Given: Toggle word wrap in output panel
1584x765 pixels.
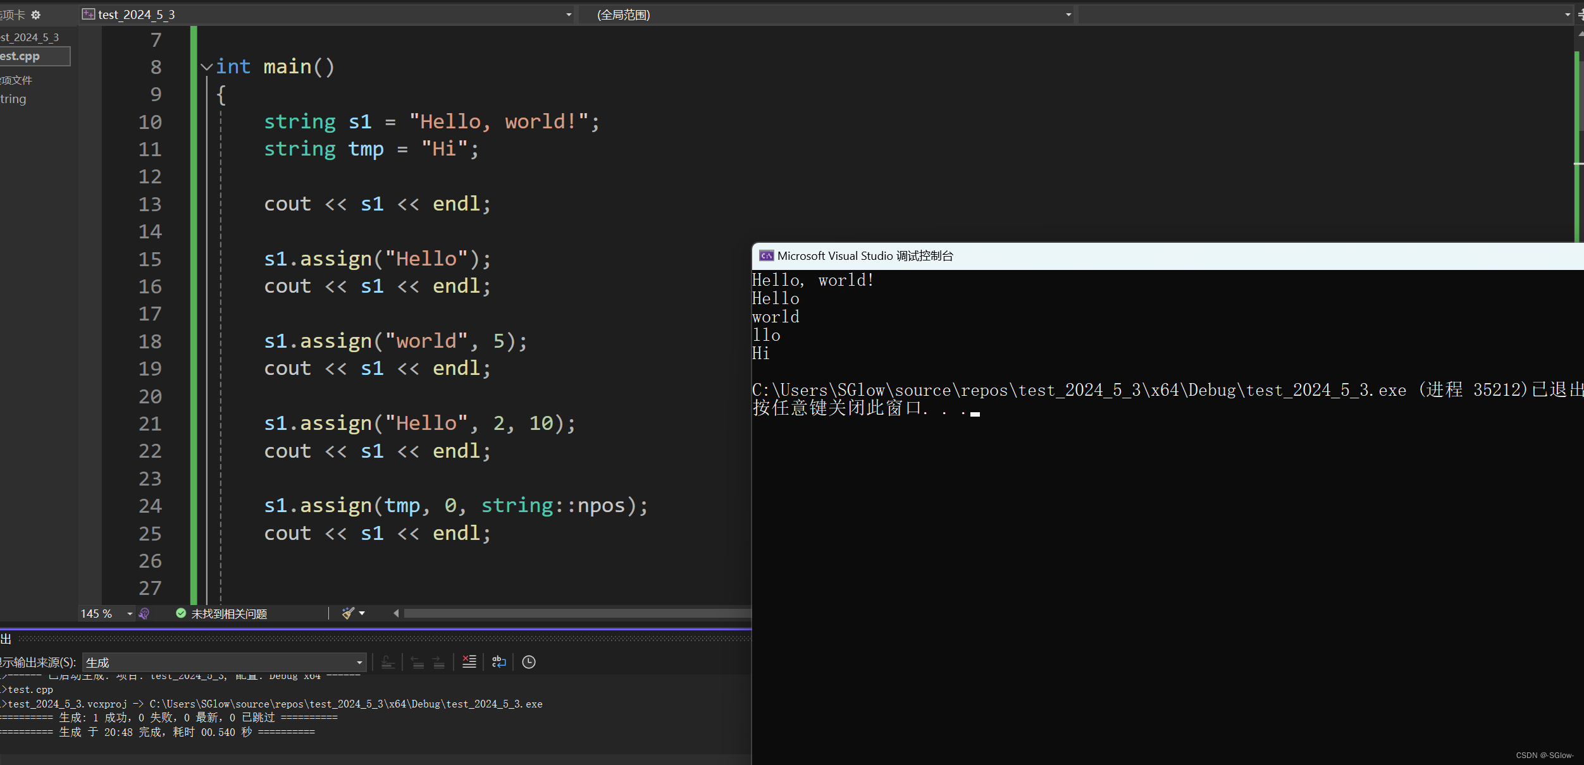Looking at the screenshot, I should [498, 662].
